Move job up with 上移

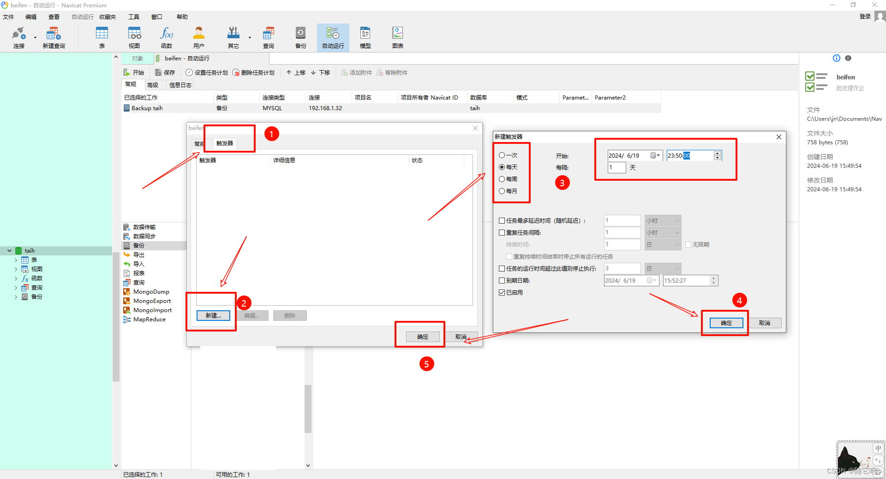(x=296, y=72)
